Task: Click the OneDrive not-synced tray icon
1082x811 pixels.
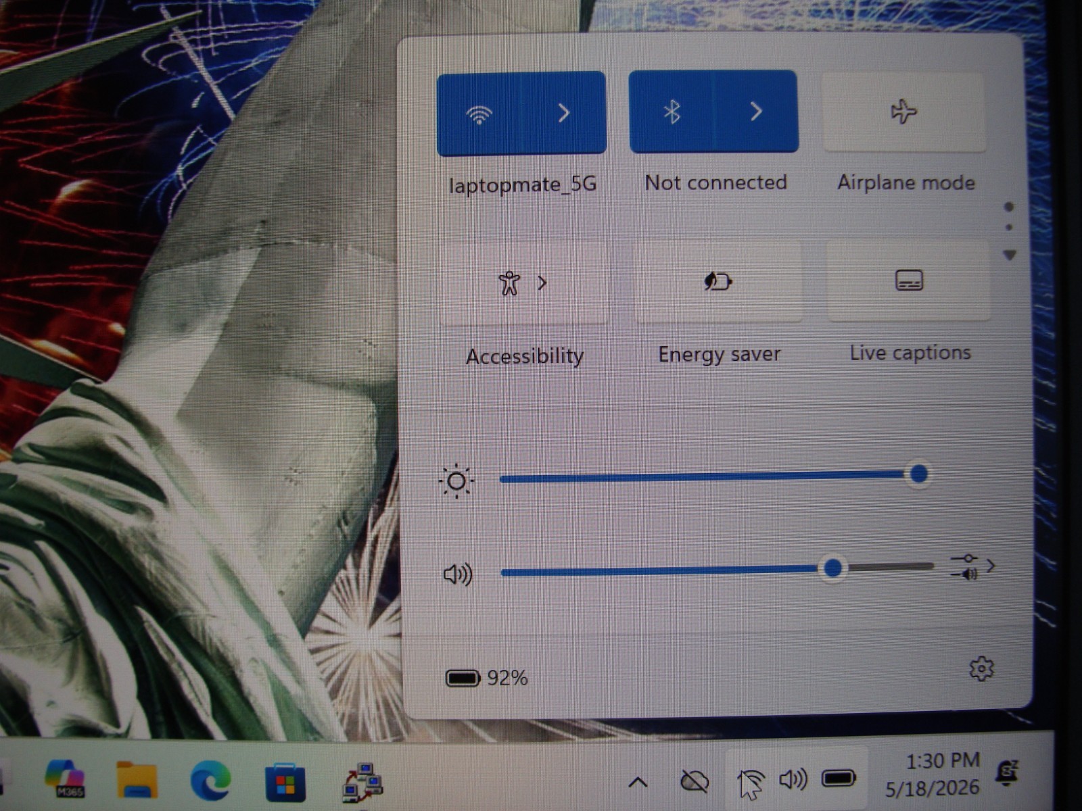Action: click(694, 781)
